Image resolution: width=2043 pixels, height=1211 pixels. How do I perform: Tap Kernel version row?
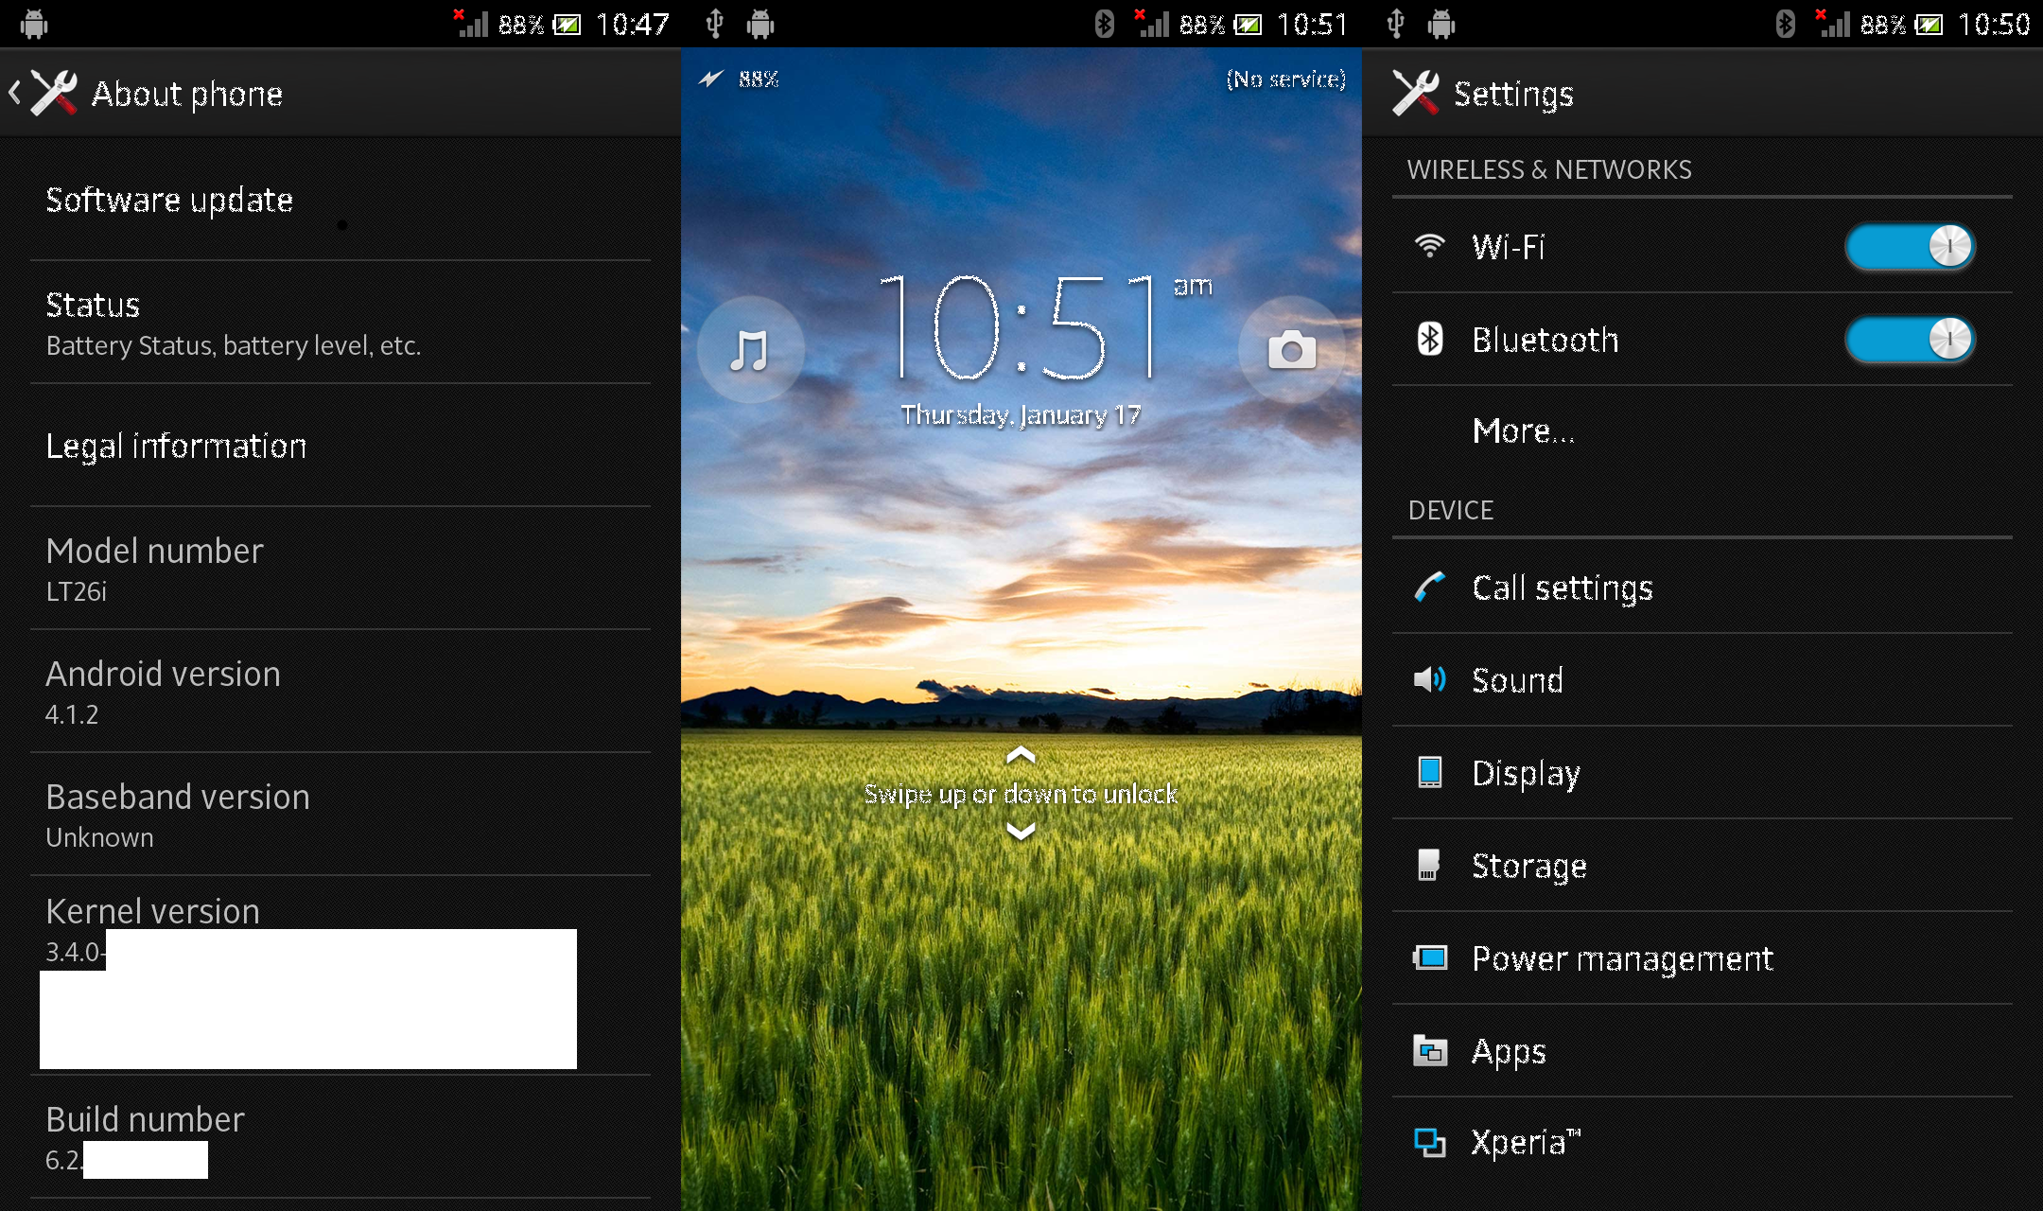tap(340, 975)
